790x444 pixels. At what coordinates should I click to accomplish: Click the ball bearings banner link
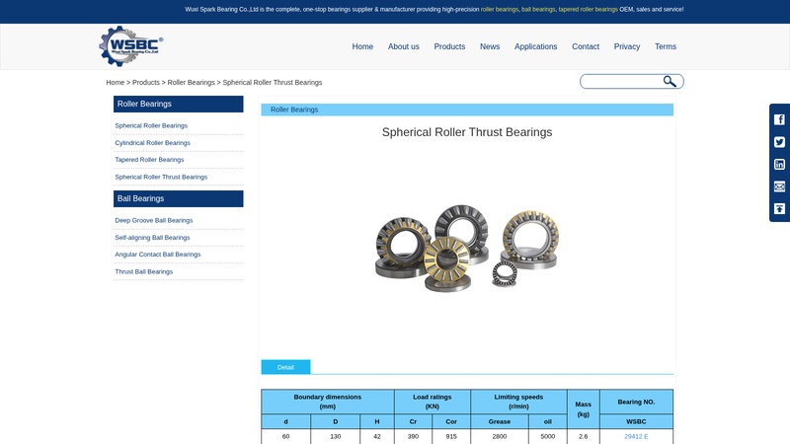(x=538, y=10)
